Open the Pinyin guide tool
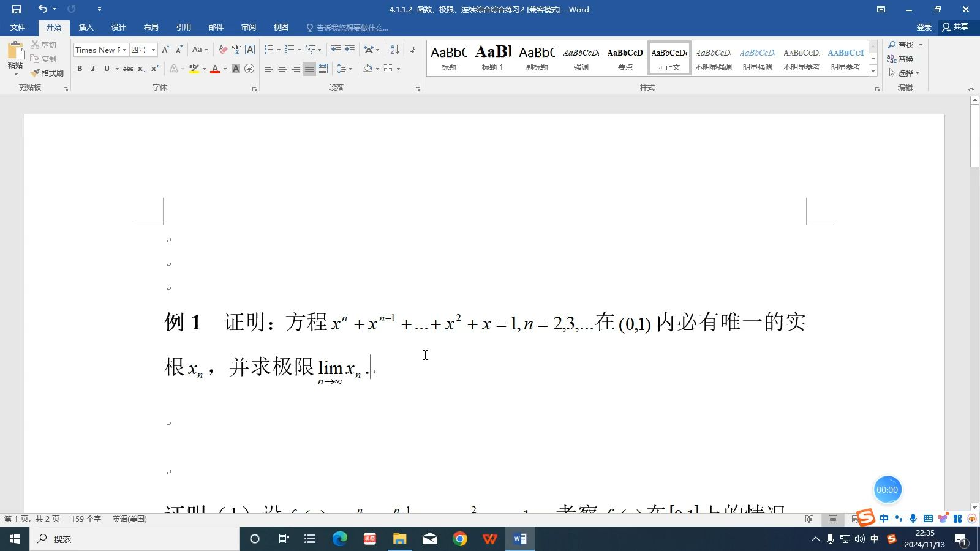 pyautogui.click(x=236, y=50)
